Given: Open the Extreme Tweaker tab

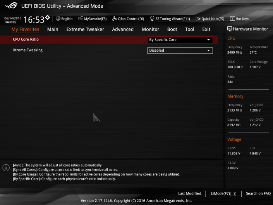Looking at the screenshot, I should coord(85,30).
